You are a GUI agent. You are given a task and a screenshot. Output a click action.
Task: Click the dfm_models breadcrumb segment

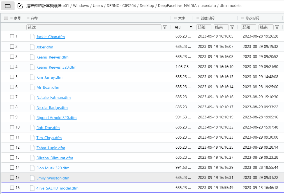(x=230, y=6)
